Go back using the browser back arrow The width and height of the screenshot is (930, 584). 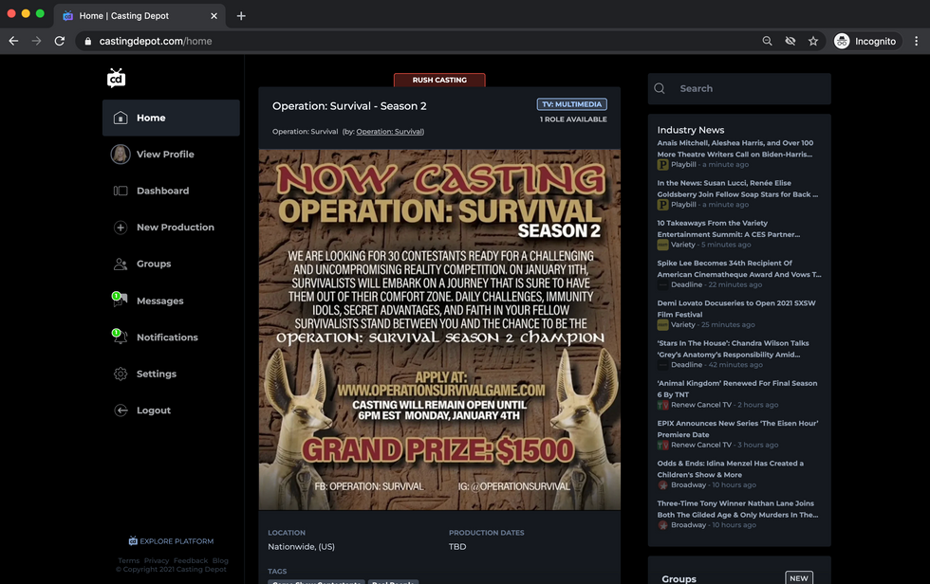(x=13, y=41)
